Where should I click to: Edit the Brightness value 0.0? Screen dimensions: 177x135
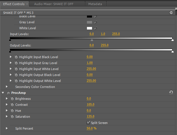89,99
